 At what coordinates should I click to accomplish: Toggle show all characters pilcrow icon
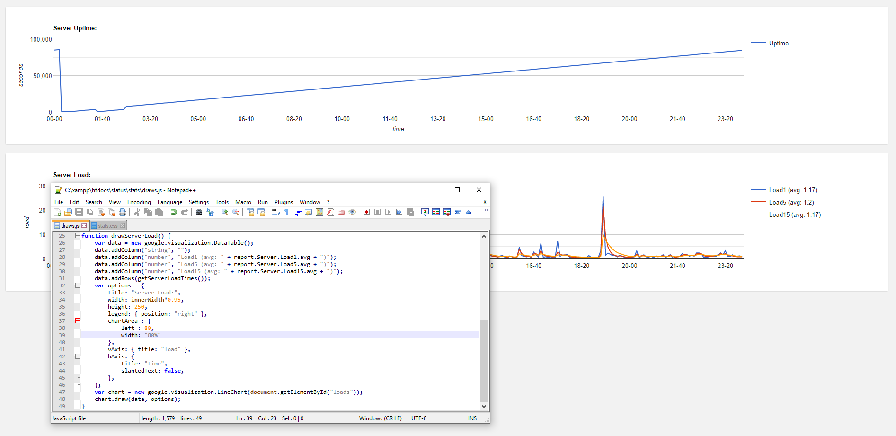pyautogui.click(x=286, y=212)
